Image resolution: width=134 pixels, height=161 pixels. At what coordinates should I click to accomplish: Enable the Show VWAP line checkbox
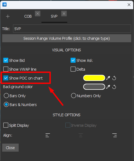point(6,69)
